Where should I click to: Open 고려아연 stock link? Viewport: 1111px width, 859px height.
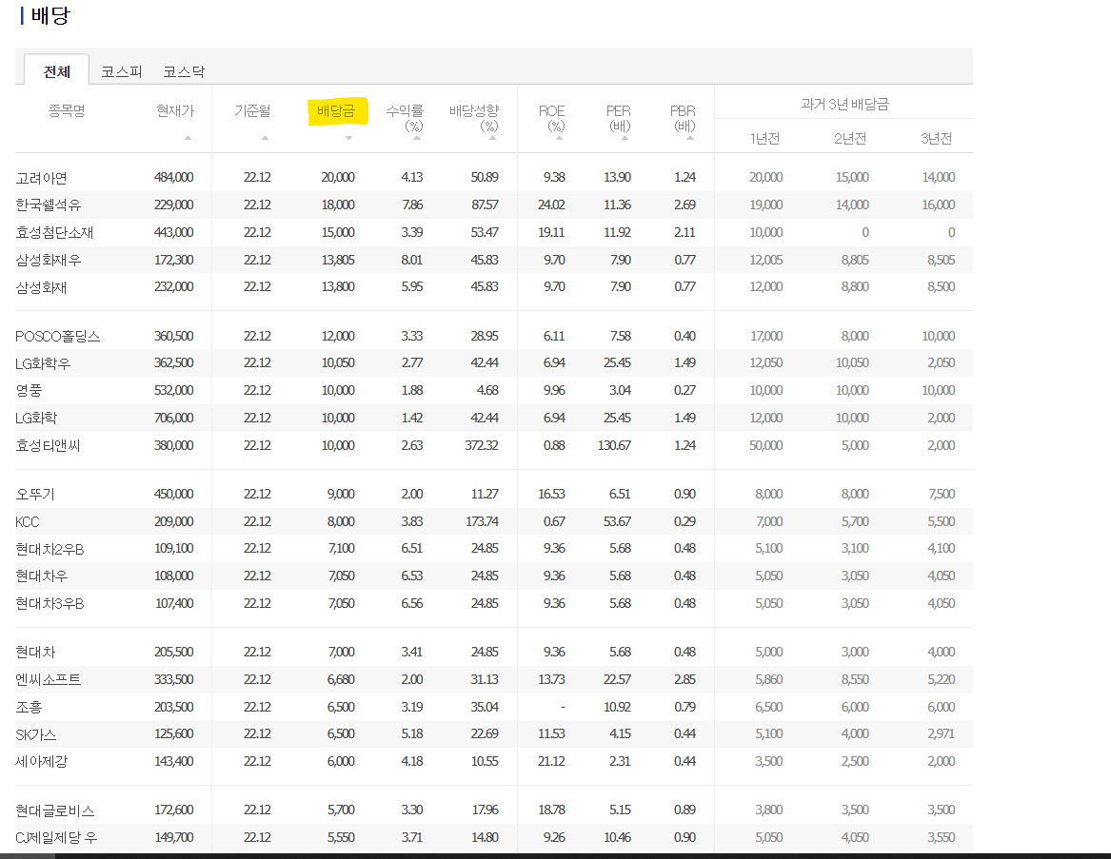pos(41,178)
